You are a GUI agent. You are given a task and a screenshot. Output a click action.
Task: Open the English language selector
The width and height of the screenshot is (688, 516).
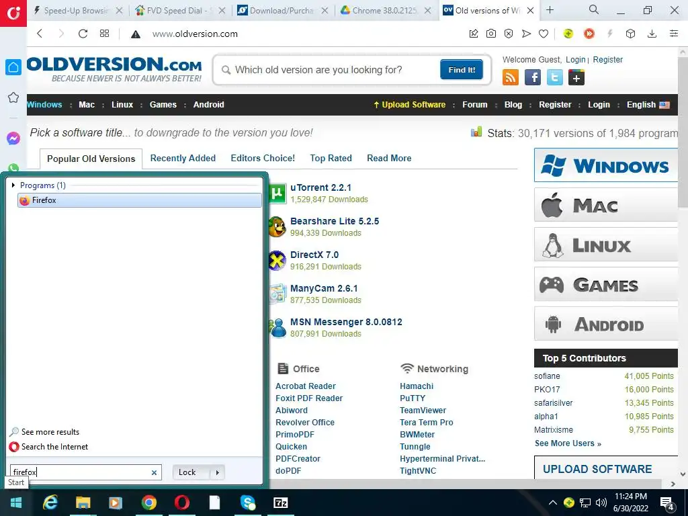point(648,104)
